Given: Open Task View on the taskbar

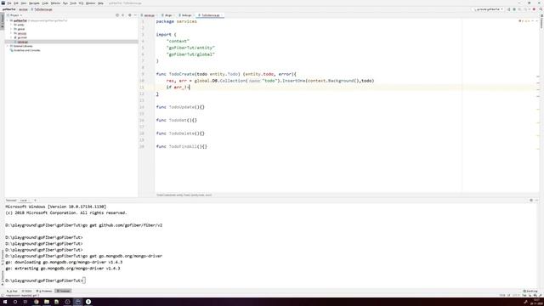Looking at the screenshot, I should pyautogui.click(x=25, y=303).
